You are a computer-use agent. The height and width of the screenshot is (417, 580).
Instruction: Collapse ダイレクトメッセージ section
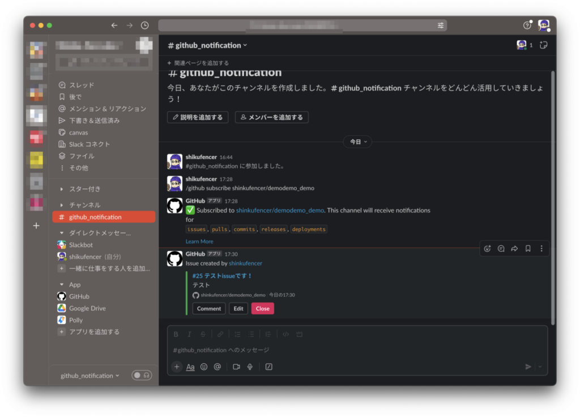coord(61,233)
